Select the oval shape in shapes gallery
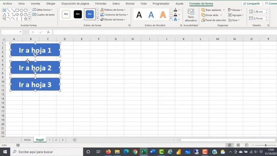277x156 pixels. coord(21,10)
